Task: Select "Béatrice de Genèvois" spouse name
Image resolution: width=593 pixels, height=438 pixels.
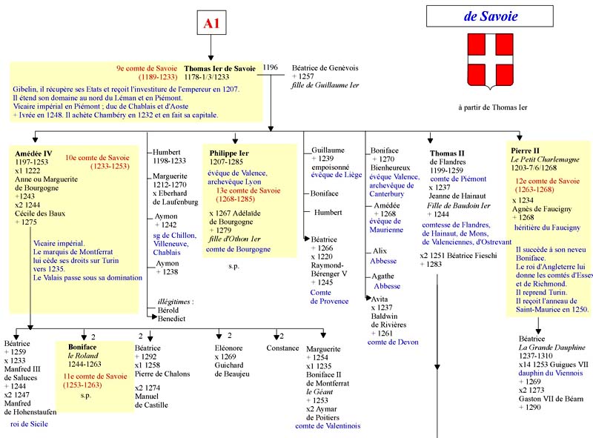Action: [325, 68]
